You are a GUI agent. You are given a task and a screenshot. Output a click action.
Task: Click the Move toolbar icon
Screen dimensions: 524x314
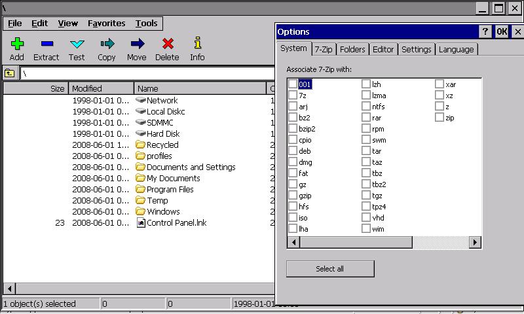(137, 44)
